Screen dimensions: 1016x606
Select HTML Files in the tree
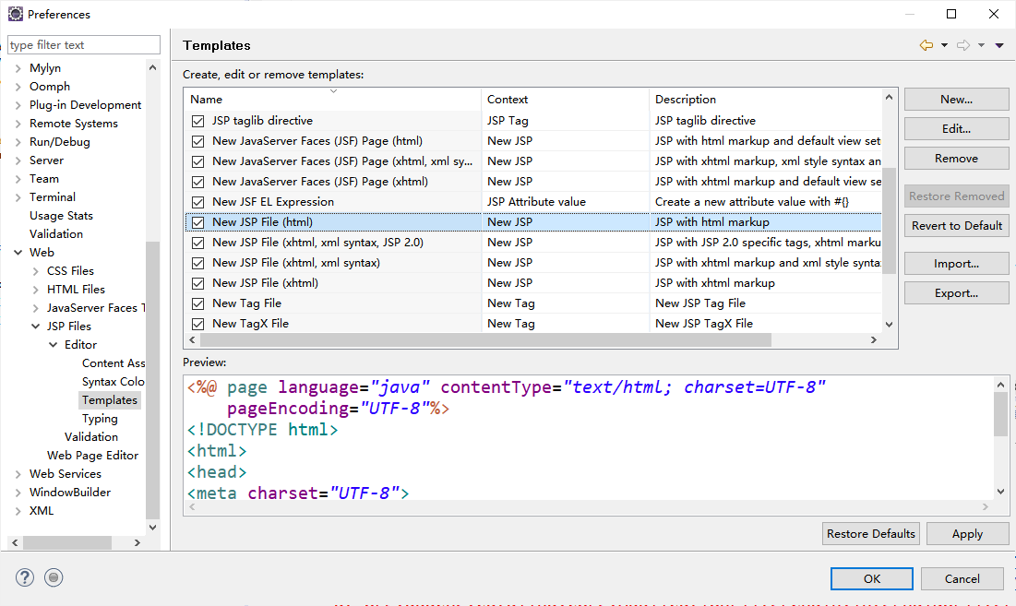pos(76,290)
